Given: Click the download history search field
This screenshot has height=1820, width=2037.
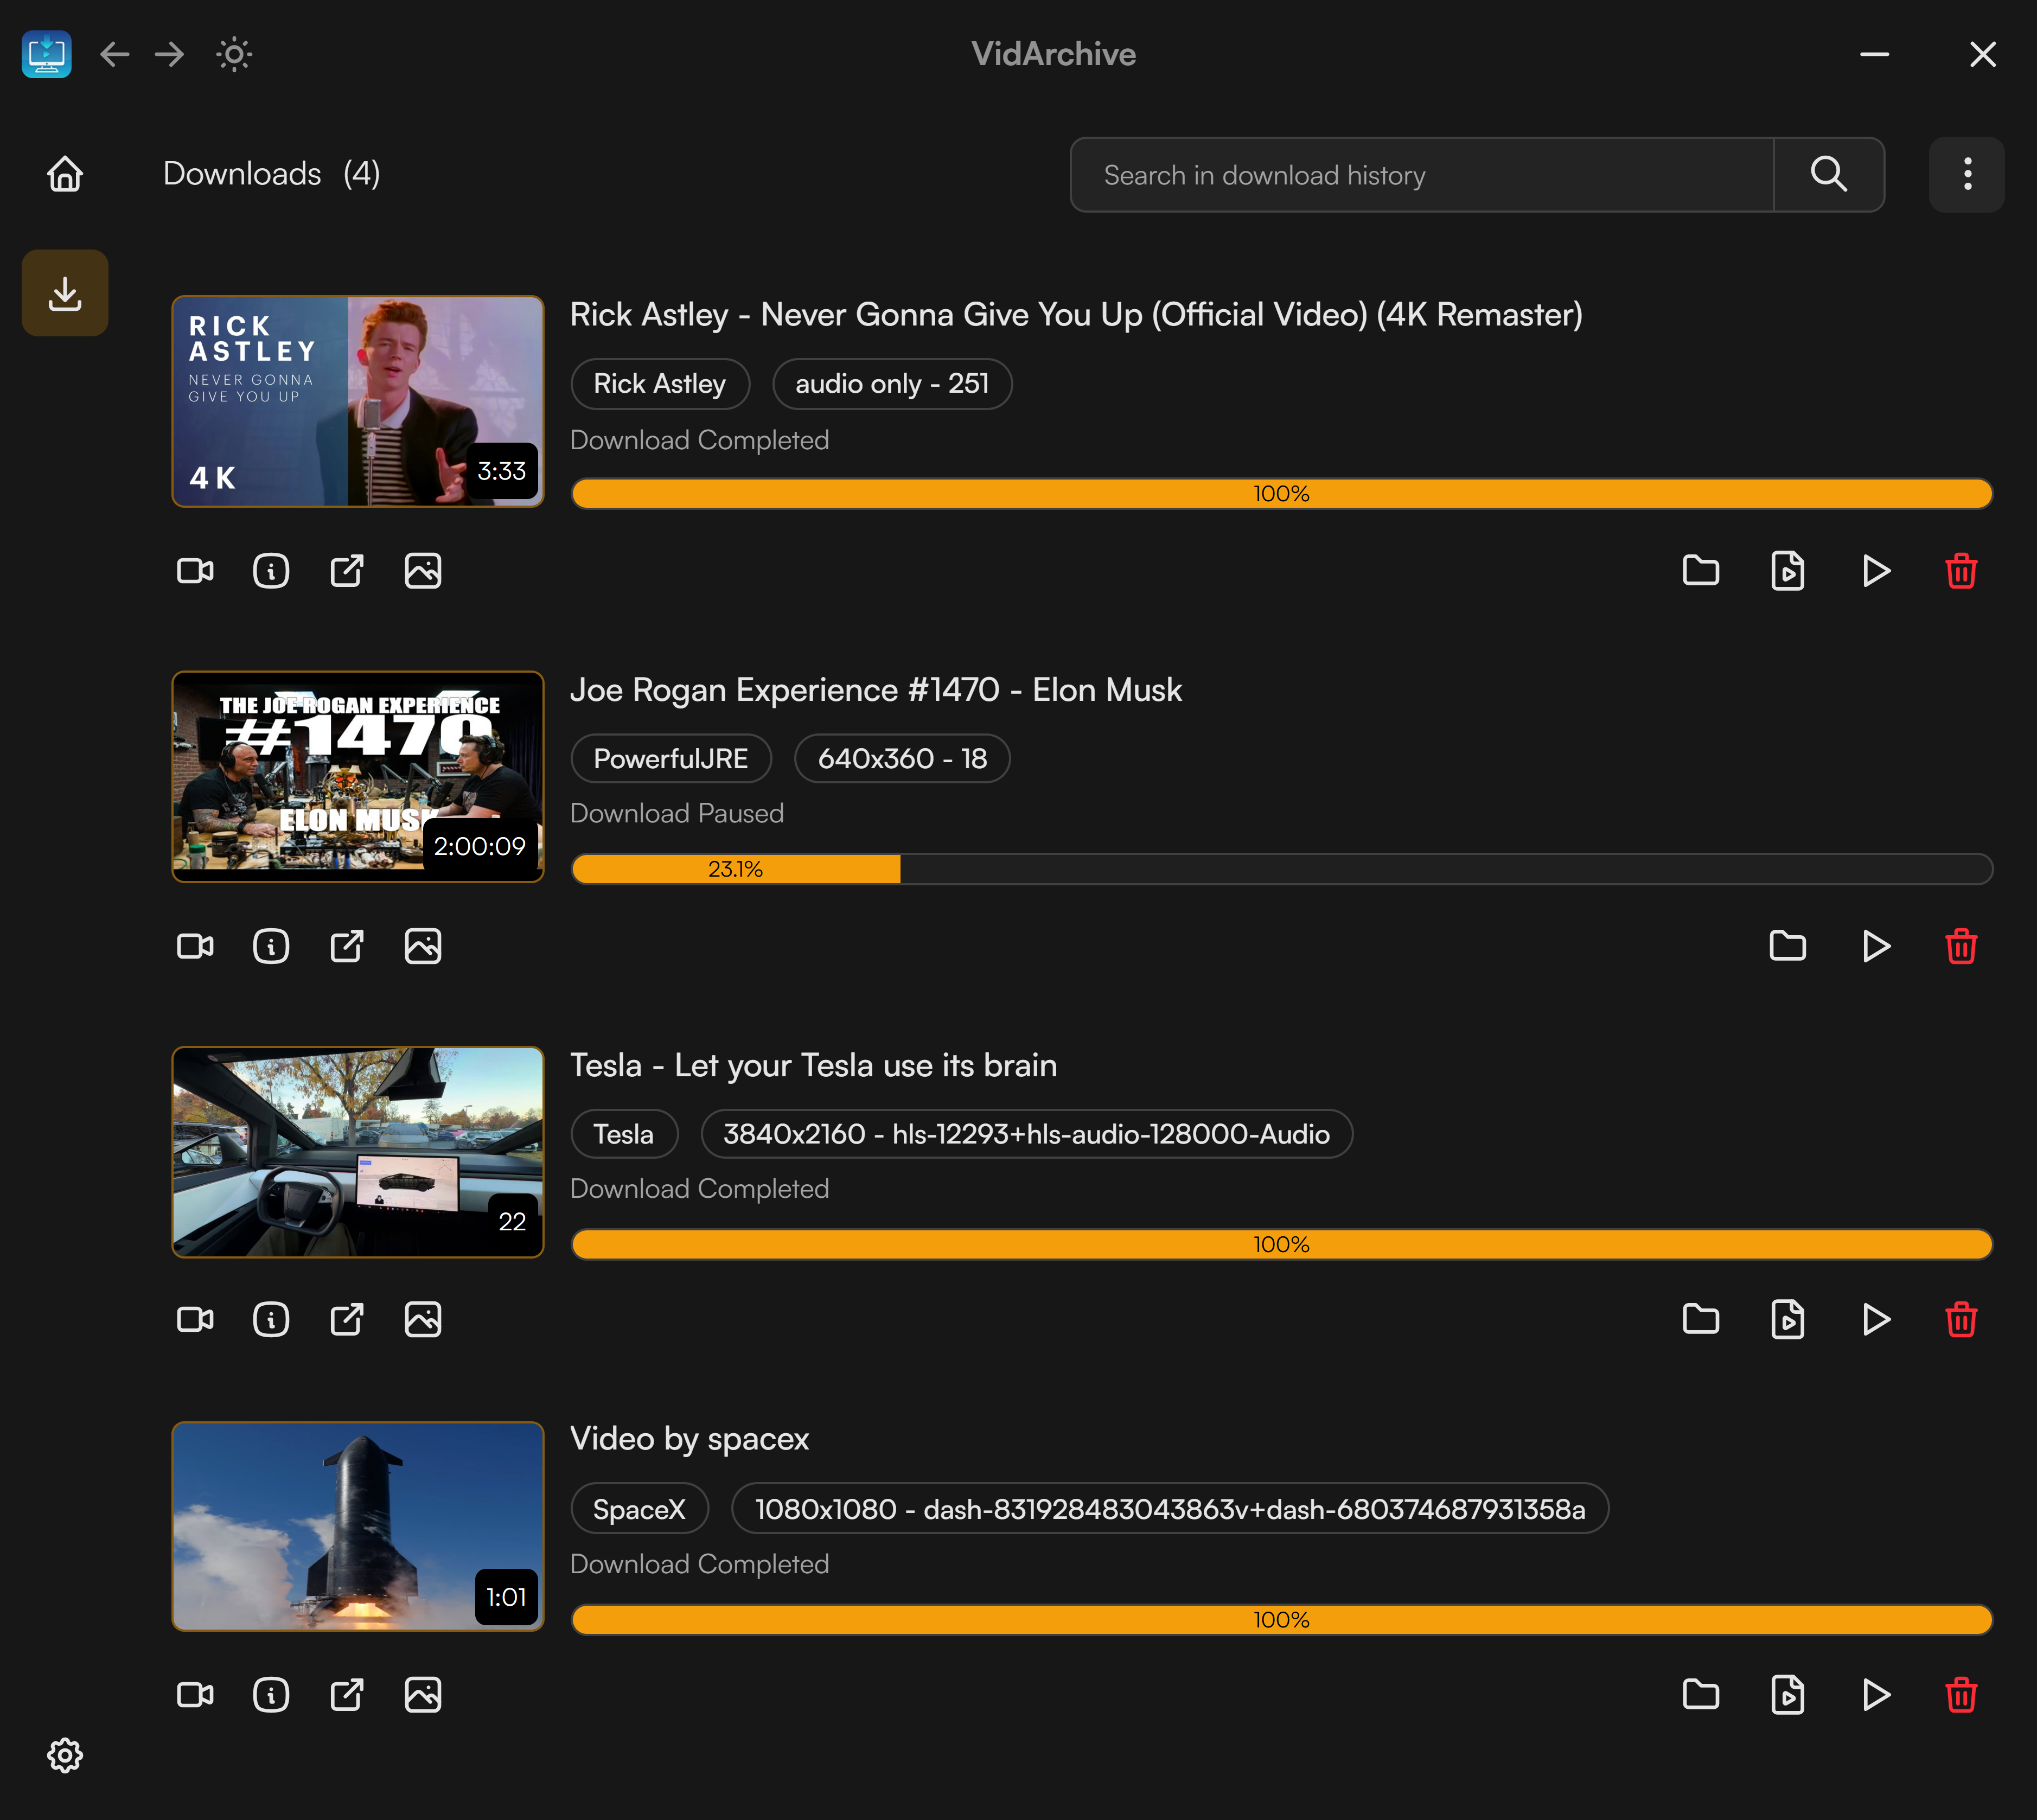Looking at the screenshot, I should point(1420,174).
